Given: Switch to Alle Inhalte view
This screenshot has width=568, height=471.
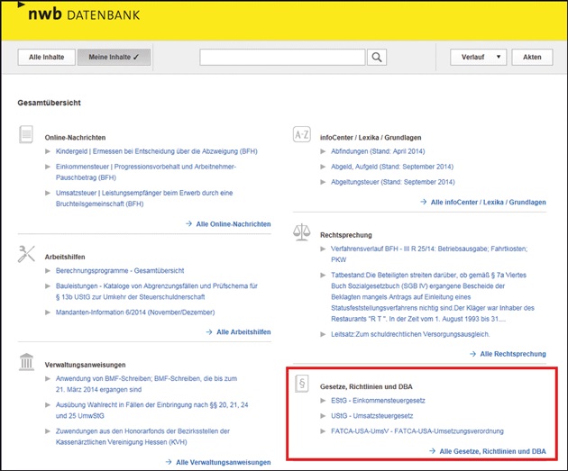Looking at the screenshot, I should click(46, 57).
